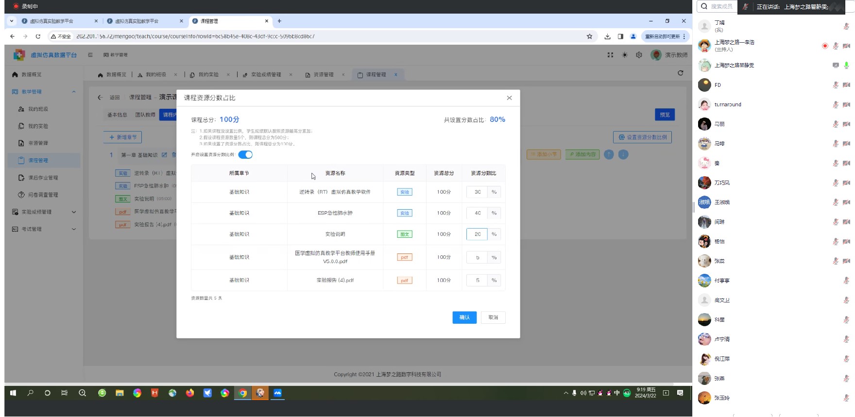Bookmark this page with star icon
This screenshot has width=855, height=417.
(x=589, y=36)
